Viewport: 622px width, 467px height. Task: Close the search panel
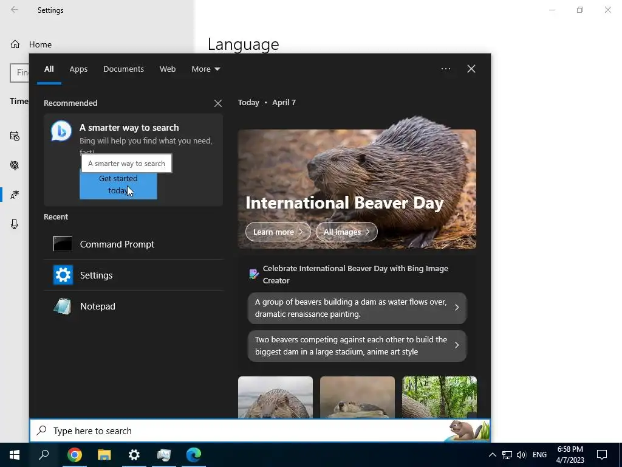(x=471, y=69)
